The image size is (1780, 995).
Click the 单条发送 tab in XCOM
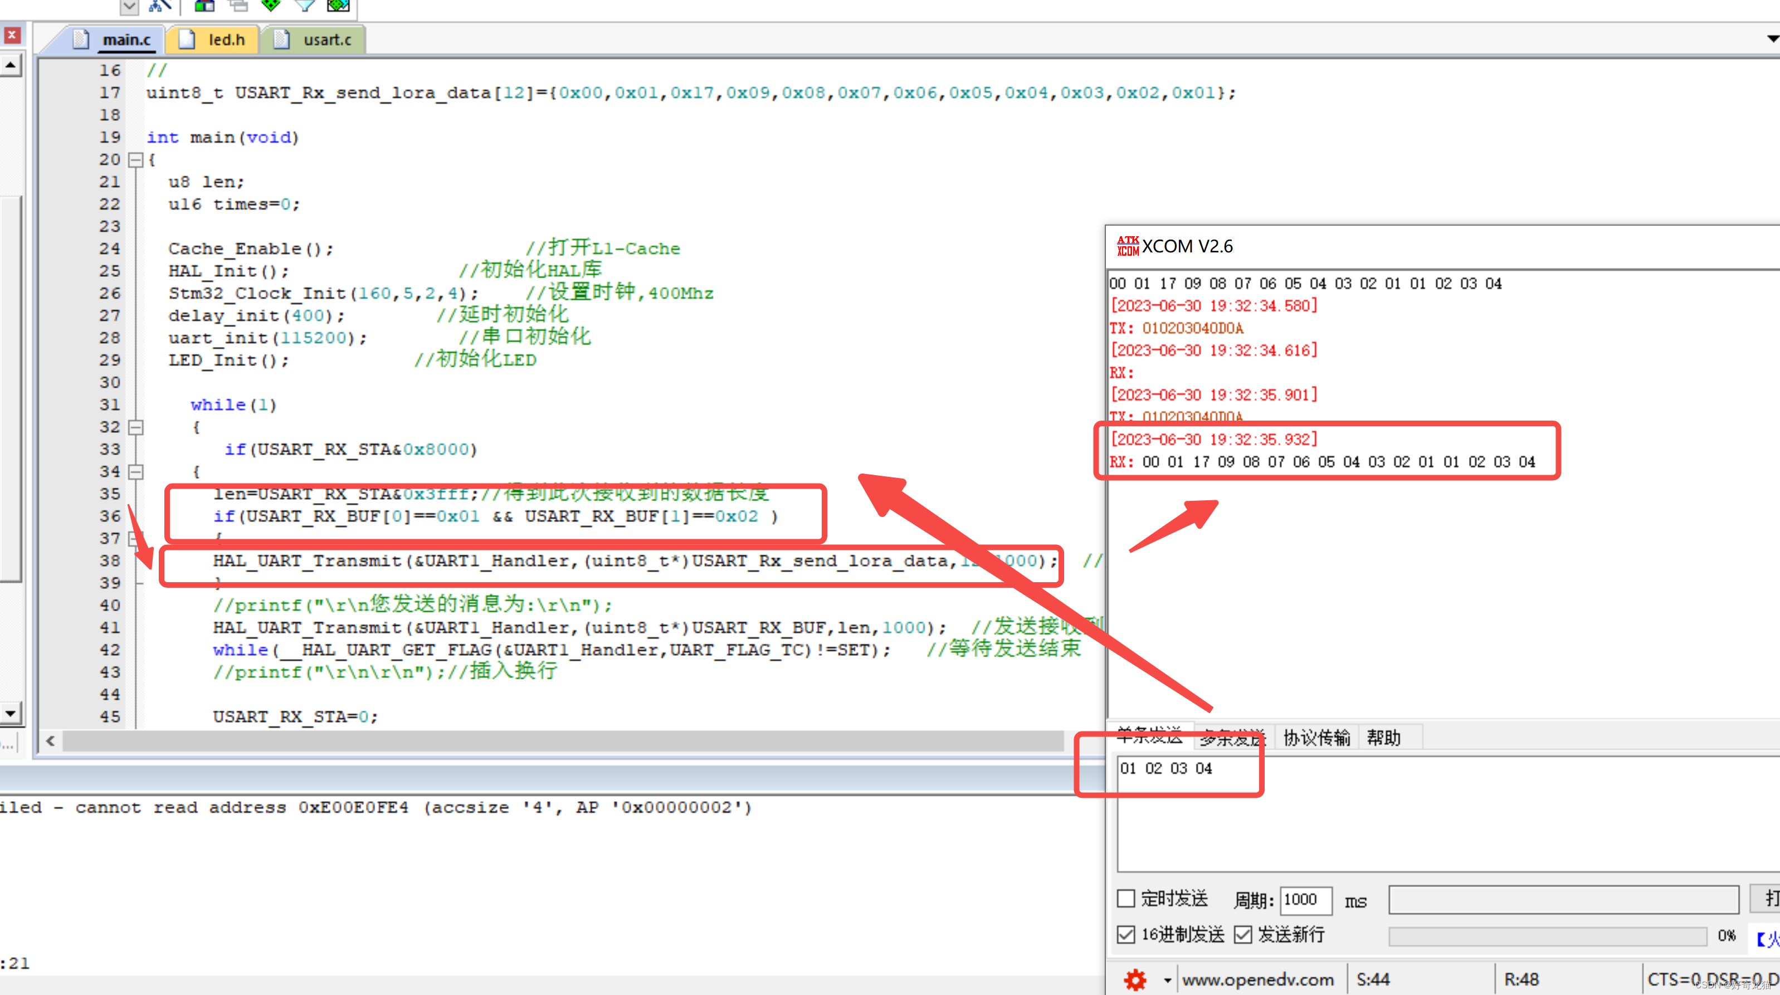pyautogui.click(x=1149, y=736)
